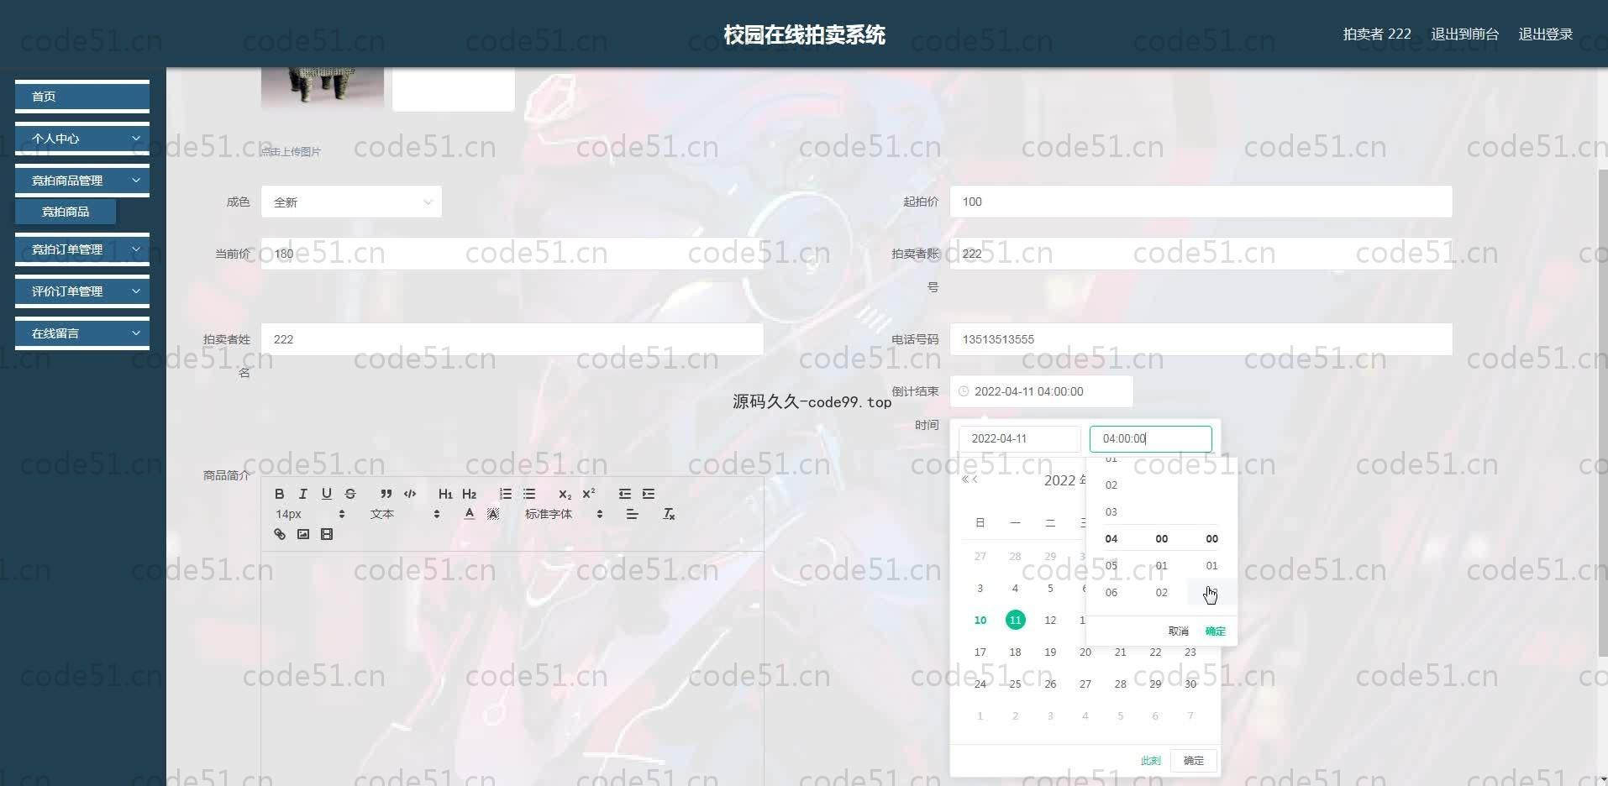Click the 起拍价 starting price field
Image resolution: width=1608 pixels, height=786 pixels.
1201,202
